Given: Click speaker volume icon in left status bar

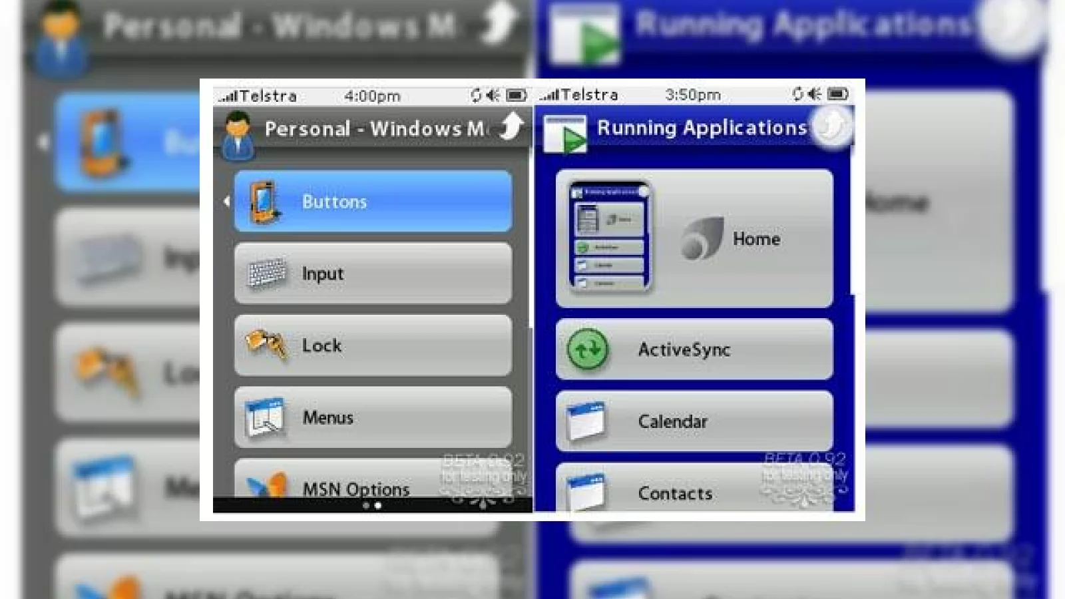Looking at the screenshot, I should click(x=493, y=96).
